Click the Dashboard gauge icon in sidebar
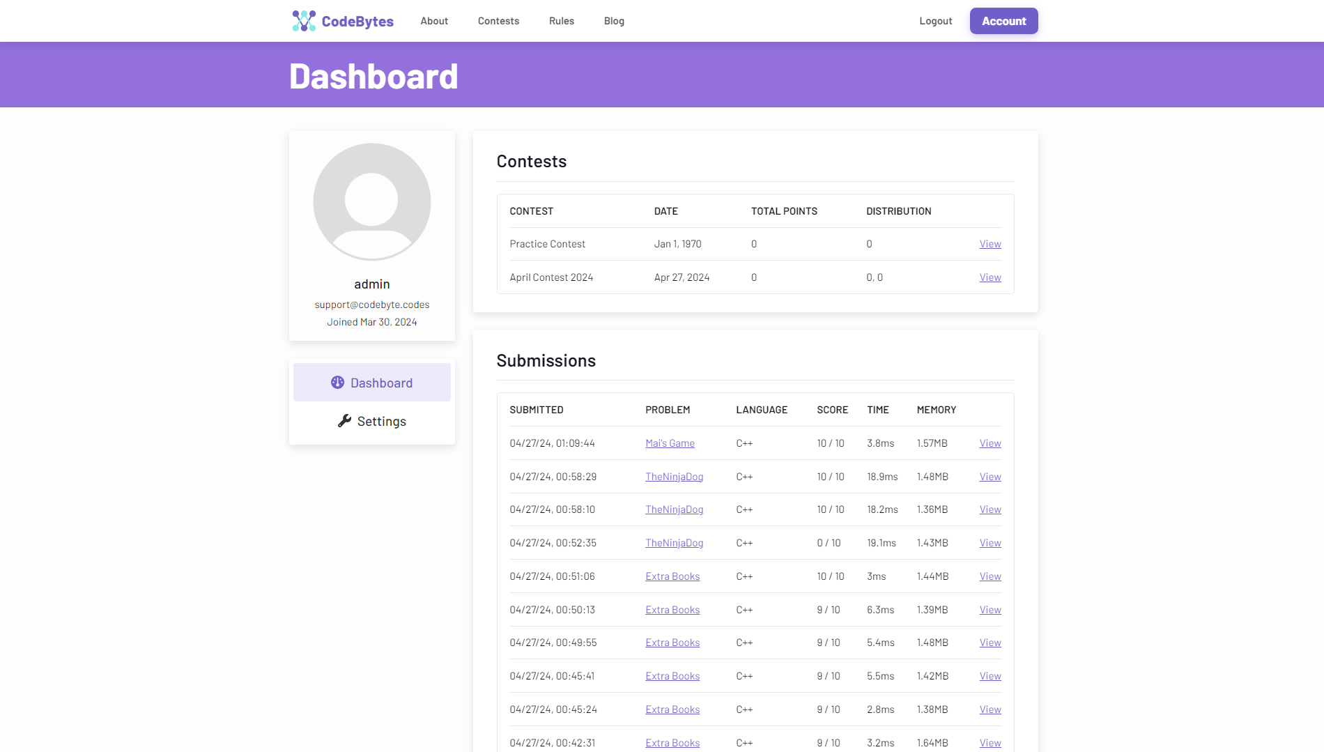 tap(337, 383)
